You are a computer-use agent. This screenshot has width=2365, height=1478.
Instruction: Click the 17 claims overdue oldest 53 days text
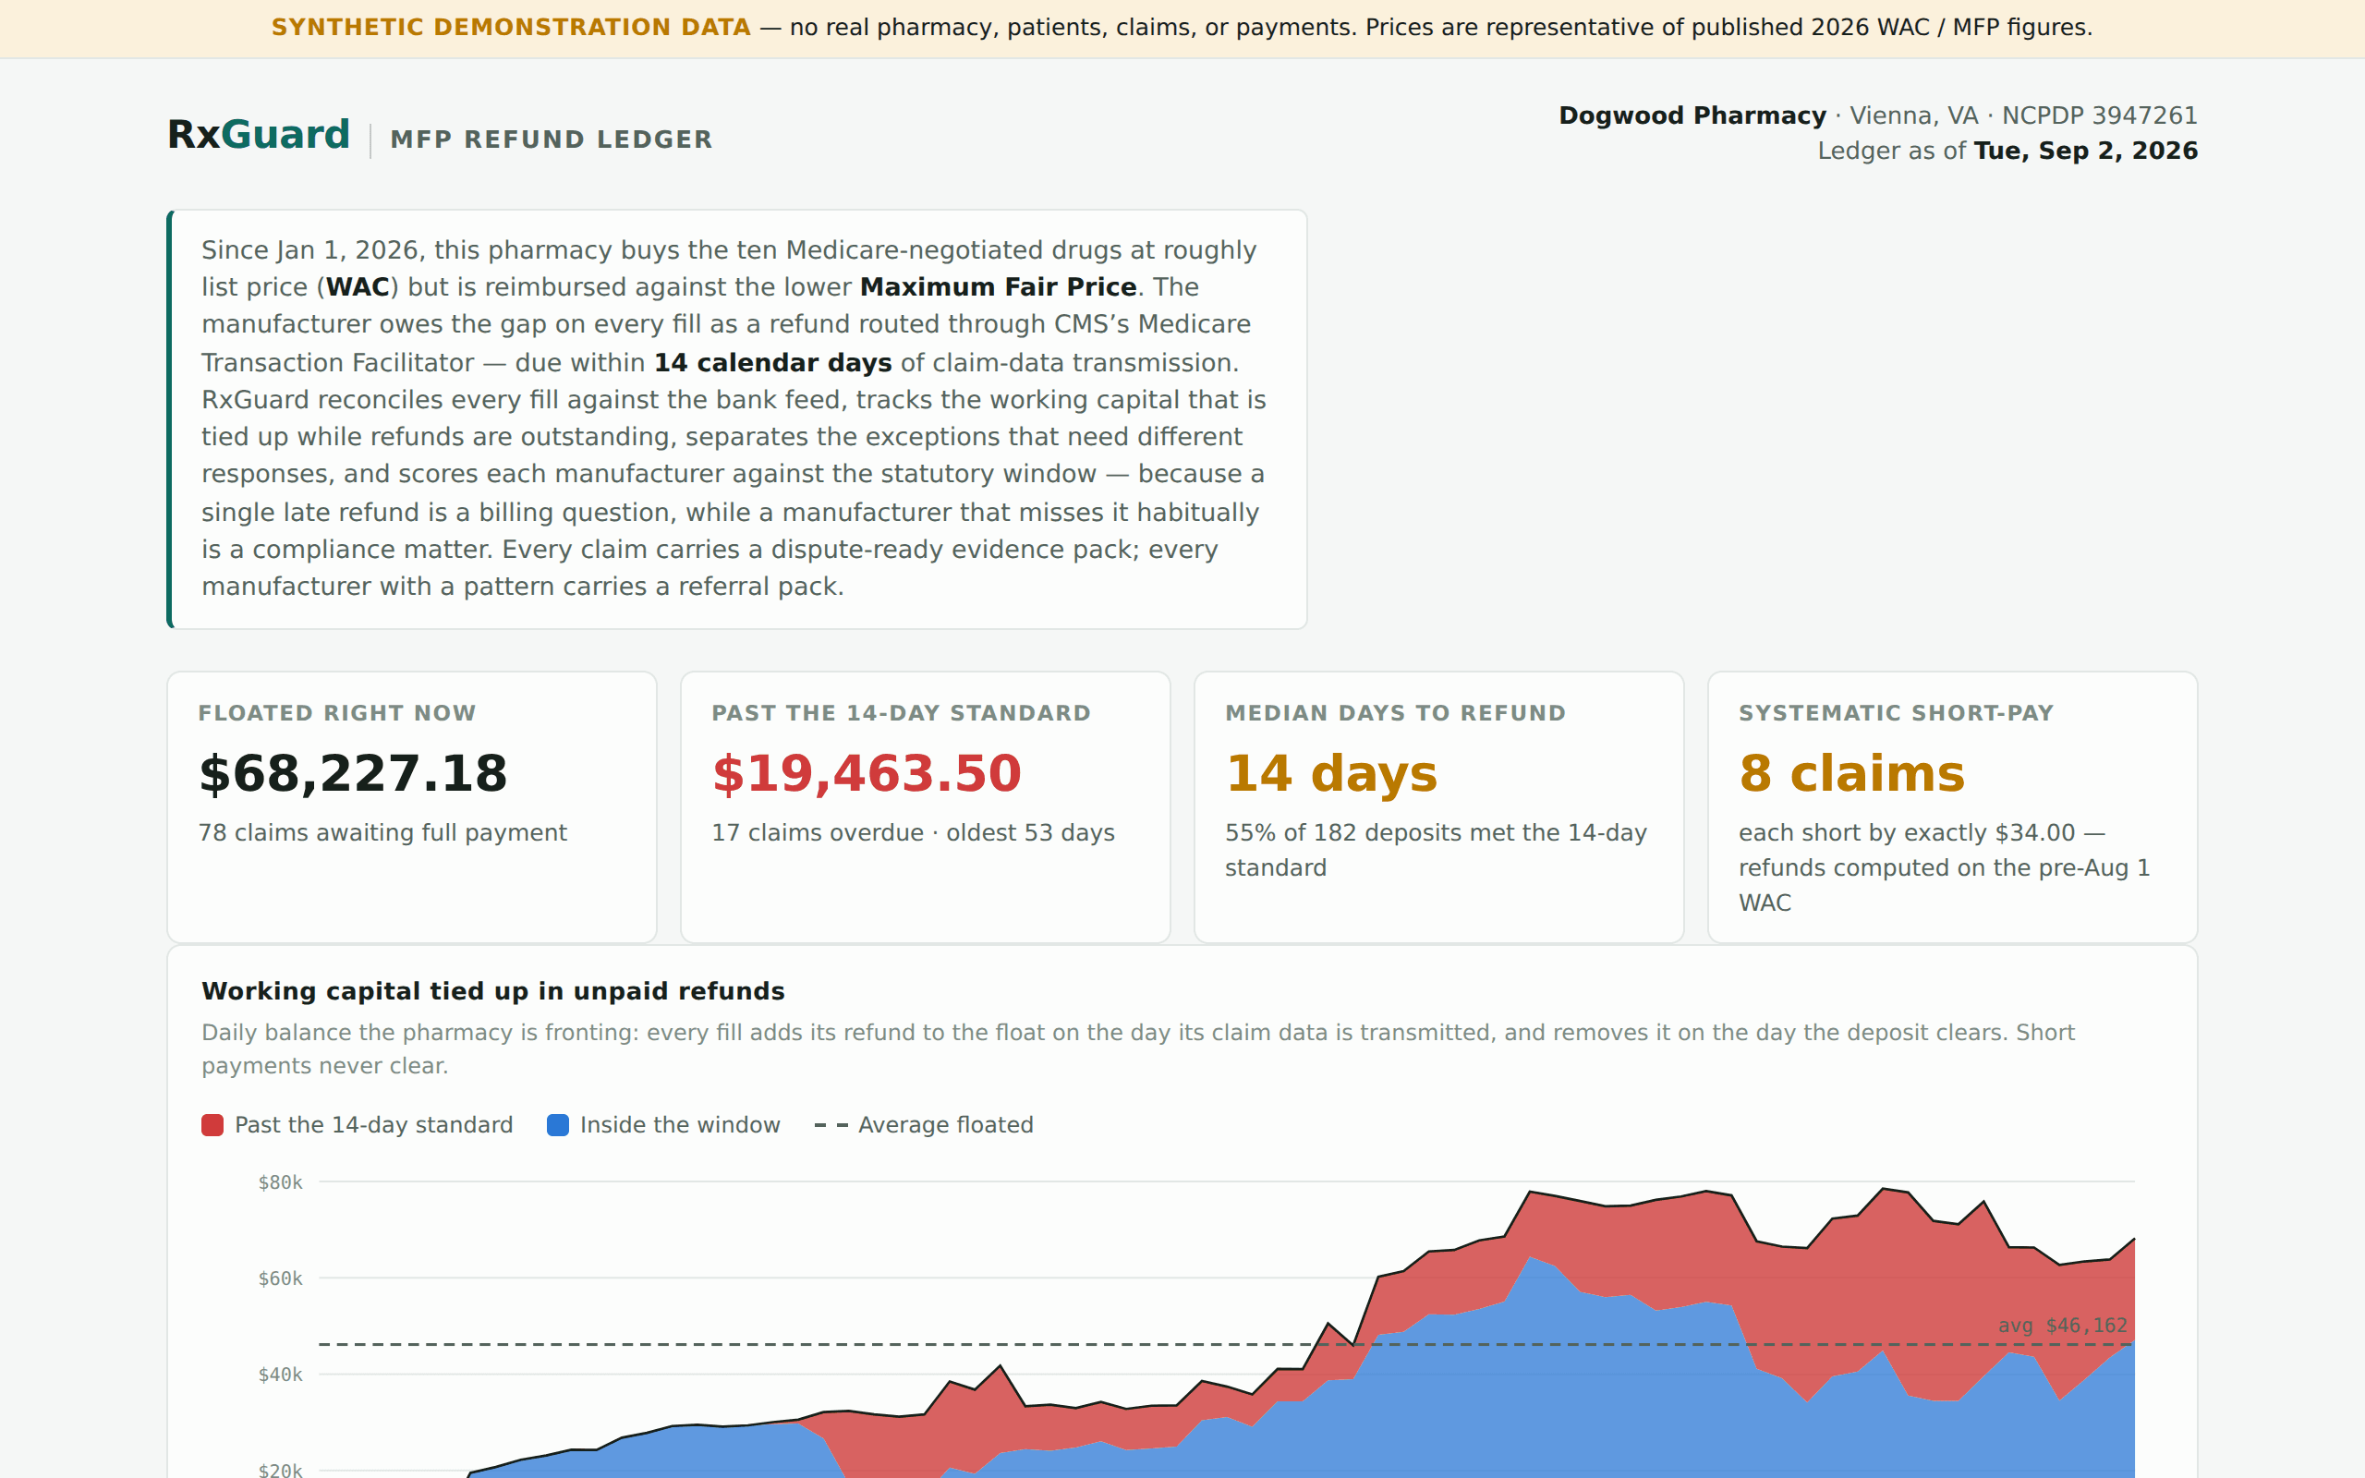[913, 833]
